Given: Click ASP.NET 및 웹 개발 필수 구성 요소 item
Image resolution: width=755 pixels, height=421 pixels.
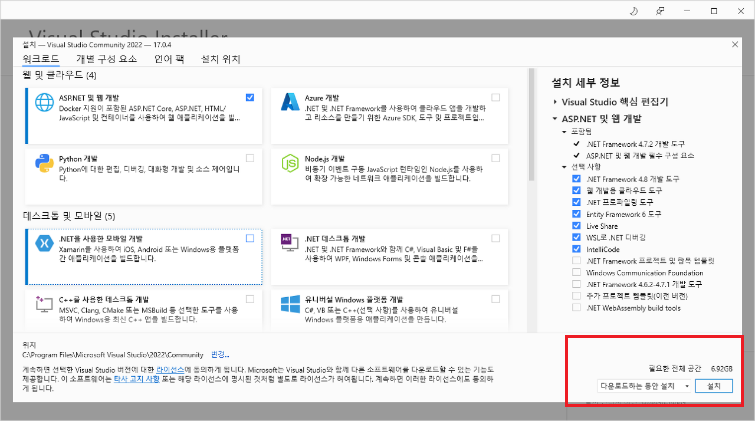Looking at the screenshot, I should point(641,156).
